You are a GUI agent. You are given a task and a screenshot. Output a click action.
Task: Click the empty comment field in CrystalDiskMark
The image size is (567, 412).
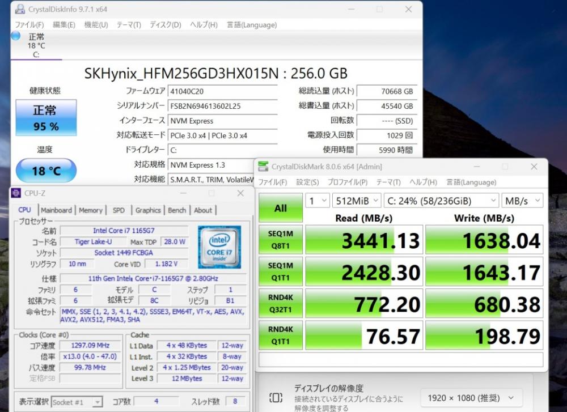(x=401, y=360)
